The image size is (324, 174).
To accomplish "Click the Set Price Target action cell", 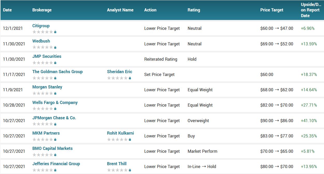I will click(x=159, y=74).
